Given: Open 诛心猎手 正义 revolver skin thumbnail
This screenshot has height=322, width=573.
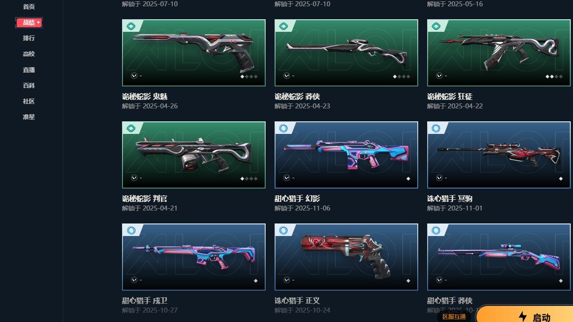Looking at the screenshot, I should click(346, 257).
